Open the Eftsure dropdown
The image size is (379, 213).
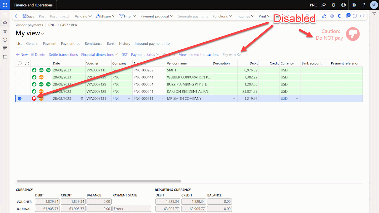[105, 16]
